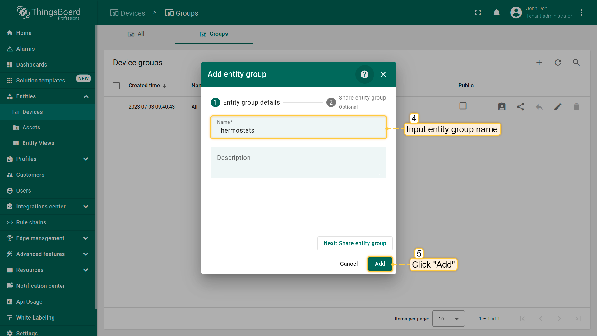
Task: Check the select-all checkbox in table header
Action: [116, 86]
